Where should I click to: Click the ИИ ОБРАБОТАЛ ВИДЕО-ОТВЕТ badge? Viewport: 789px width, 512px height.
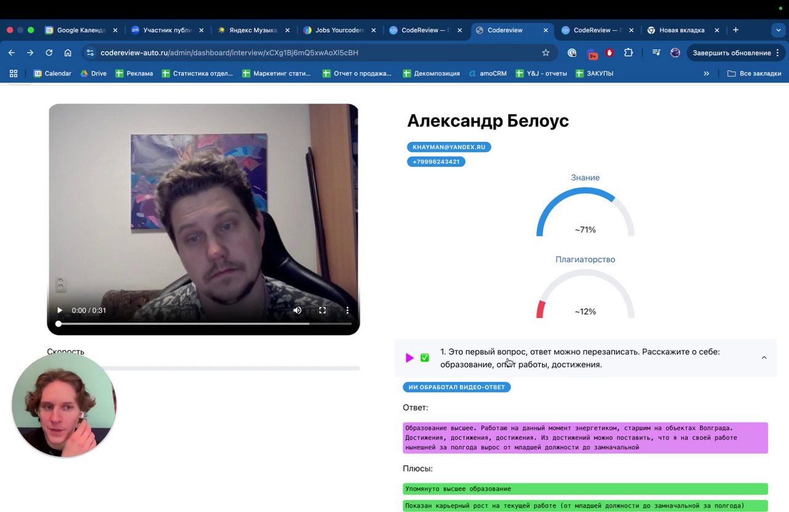[457, 387]
